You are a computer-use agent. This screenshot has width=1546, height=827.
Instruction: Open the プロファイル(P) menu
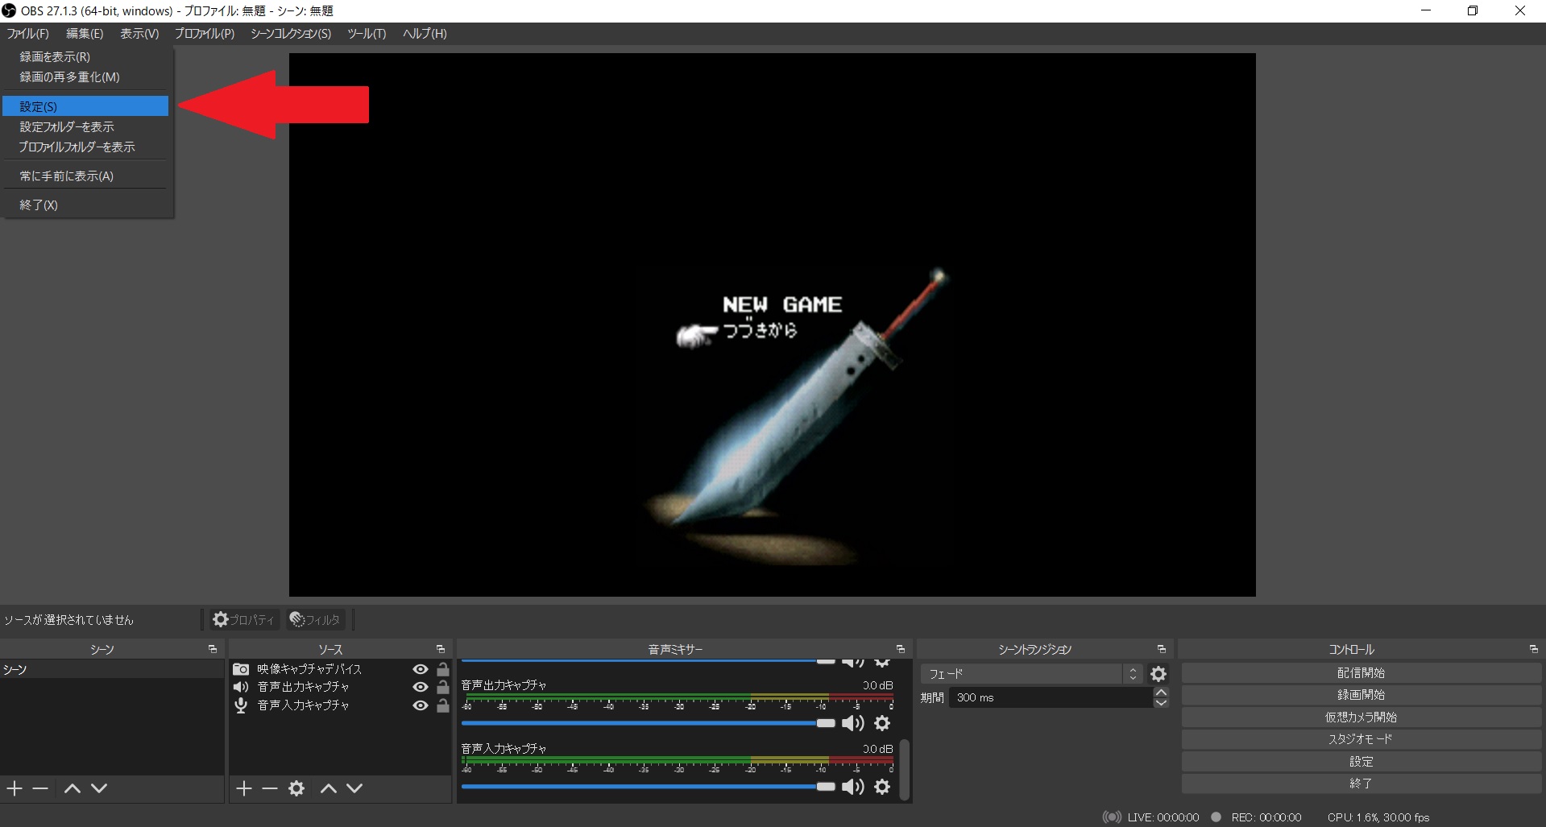point(205,34)
